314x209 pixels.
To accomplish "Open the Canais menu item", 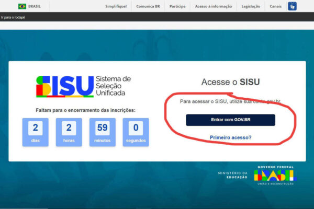I will [275, 6].
